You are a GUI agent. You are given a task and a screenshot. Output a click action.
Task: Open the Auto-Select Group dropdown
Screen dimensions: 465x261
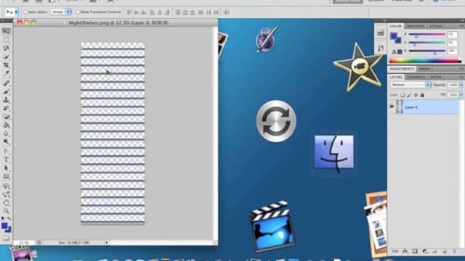[61, 12]
